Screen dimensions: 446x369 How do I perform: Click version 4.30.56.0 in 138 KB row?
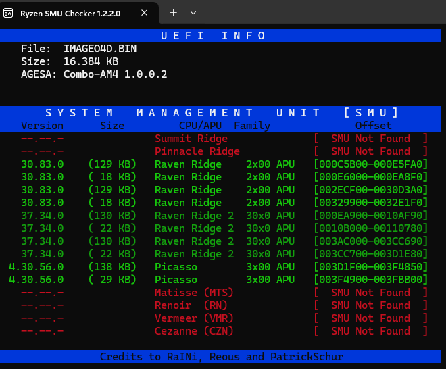click(36, 267)
